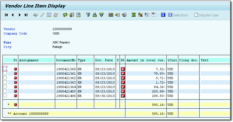Create a Dispute Case
The height and width of the screenshot is (122, 233).
pyautogui.click(x=207, y=15)
